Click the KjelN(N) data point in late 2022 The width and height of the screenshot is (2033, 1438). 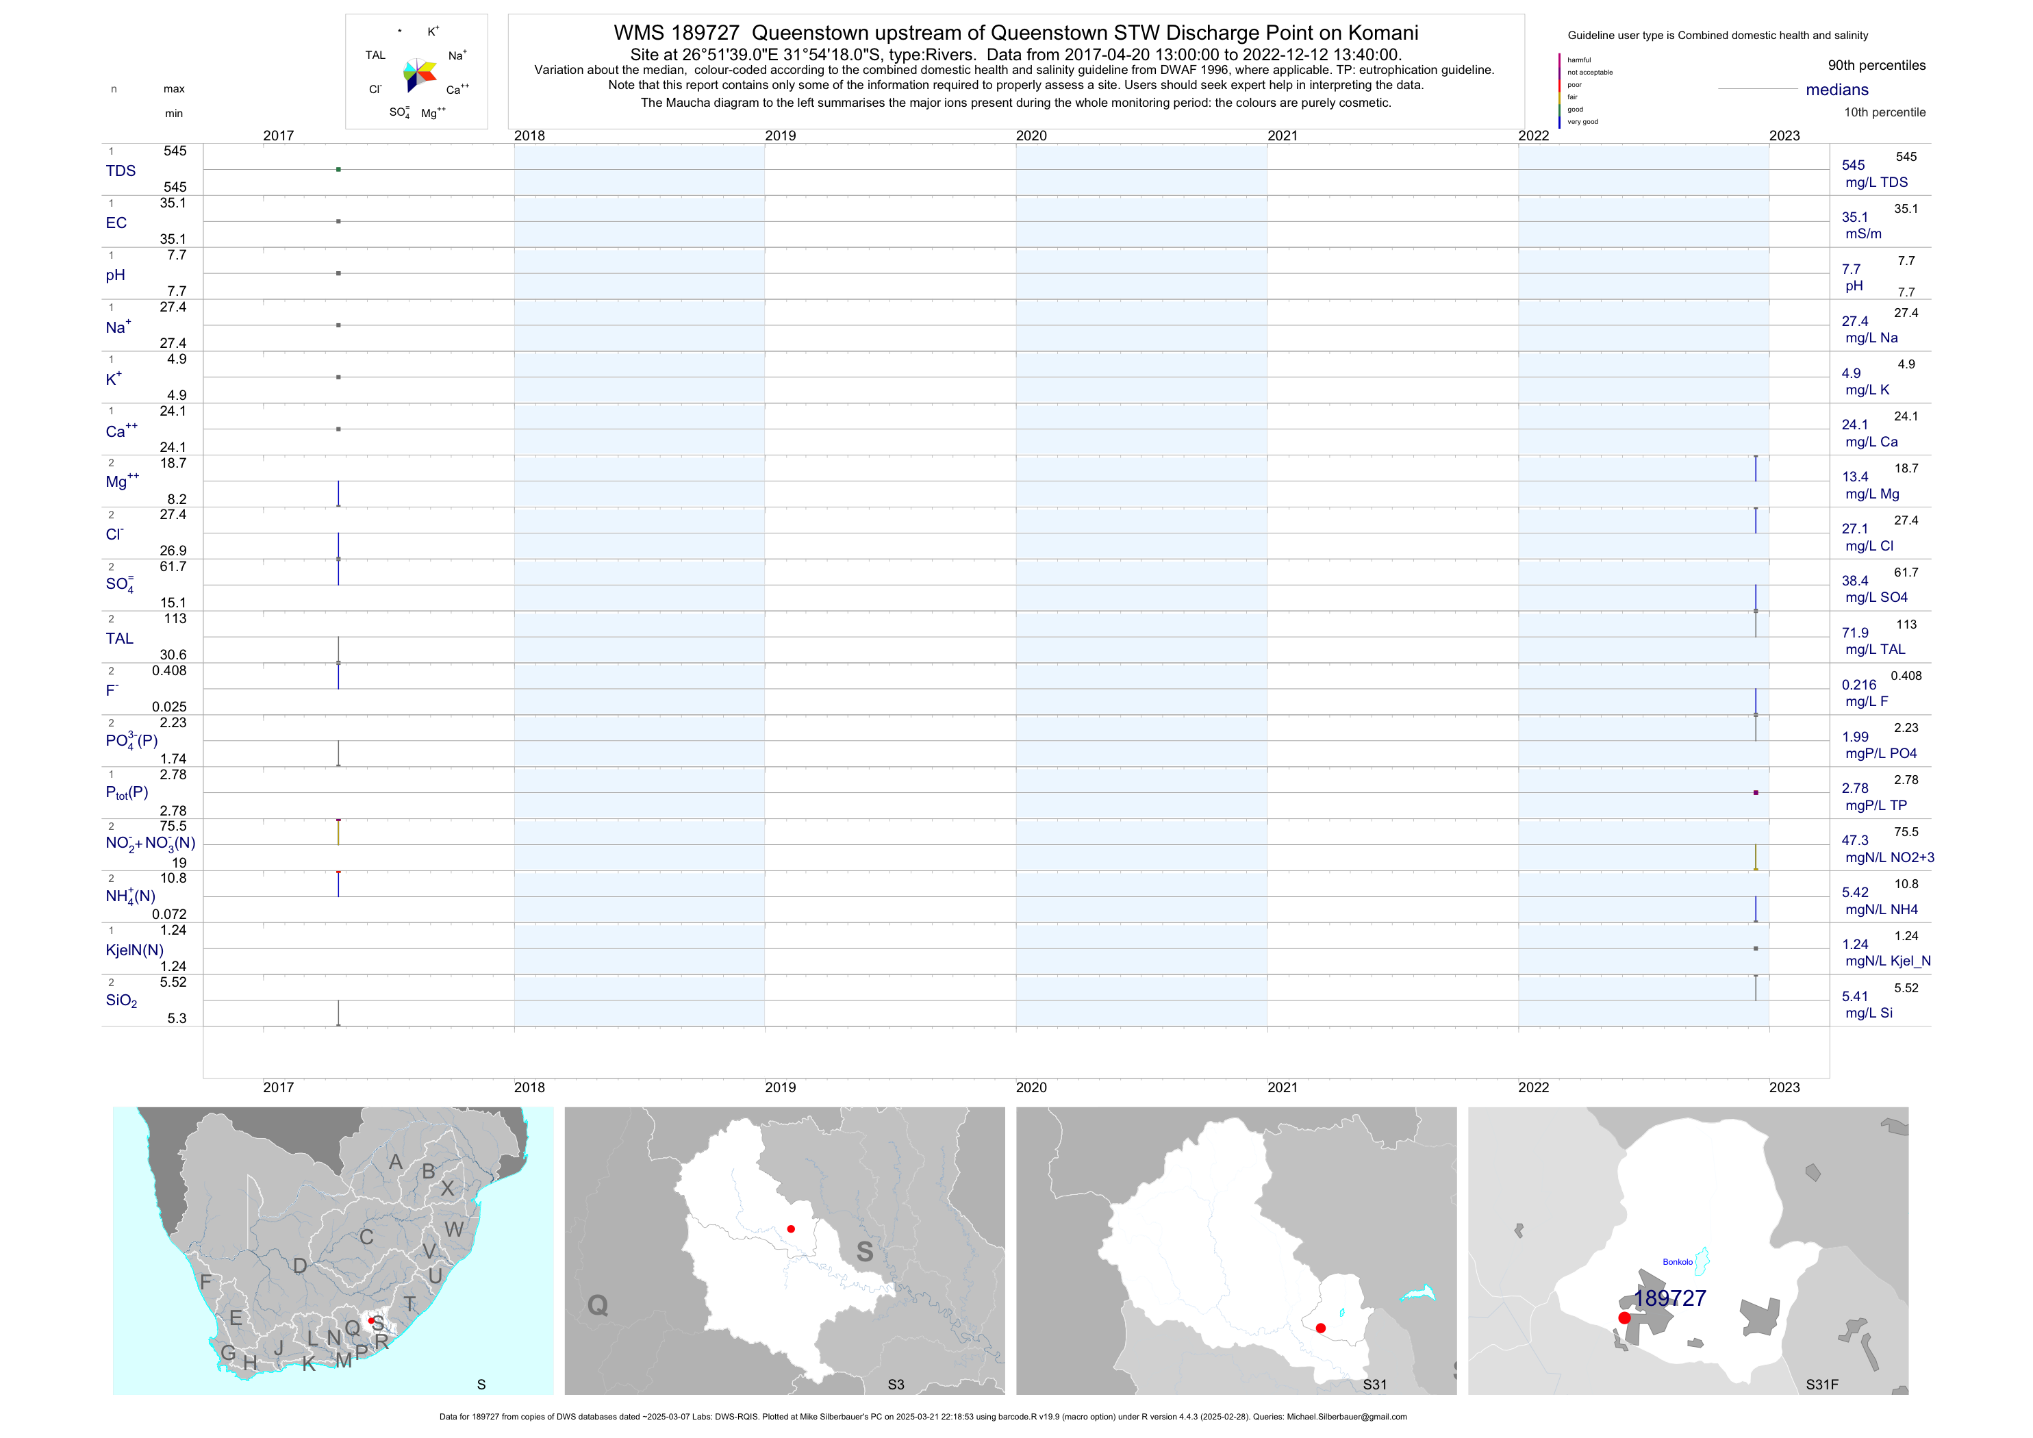click(x=1755, y=948)
